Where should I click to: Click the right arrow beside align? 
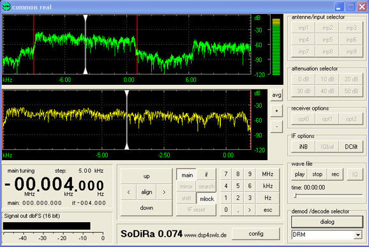tap(164, 192)
